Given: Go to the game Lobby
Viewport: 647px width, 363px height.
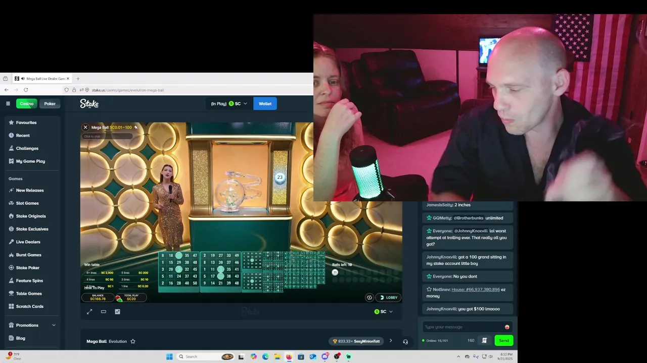Looking at the screenshot, I should pos(389,297).
